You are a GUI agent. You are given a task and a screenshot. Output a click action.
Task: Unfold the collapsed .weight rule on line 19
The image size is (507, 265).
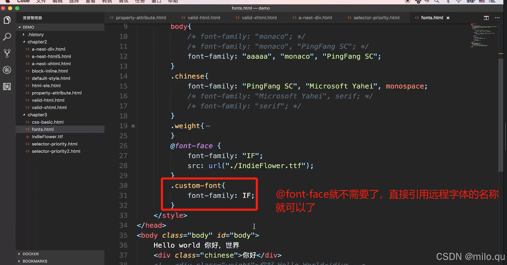[x=133, y=126]
